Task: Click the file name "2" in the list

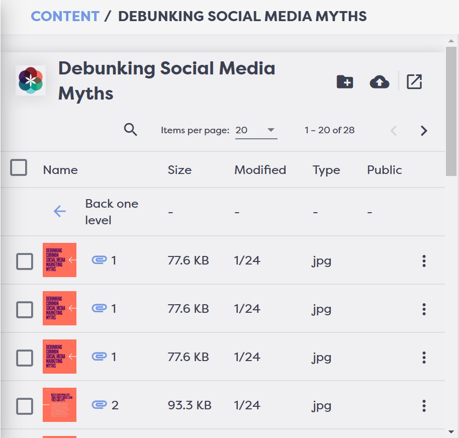Action: [115, 405]
